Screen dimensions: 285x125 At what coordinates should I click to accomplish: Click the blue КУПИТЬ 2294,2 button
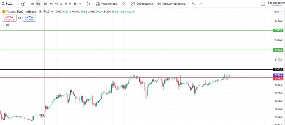[x=29, y=18]
